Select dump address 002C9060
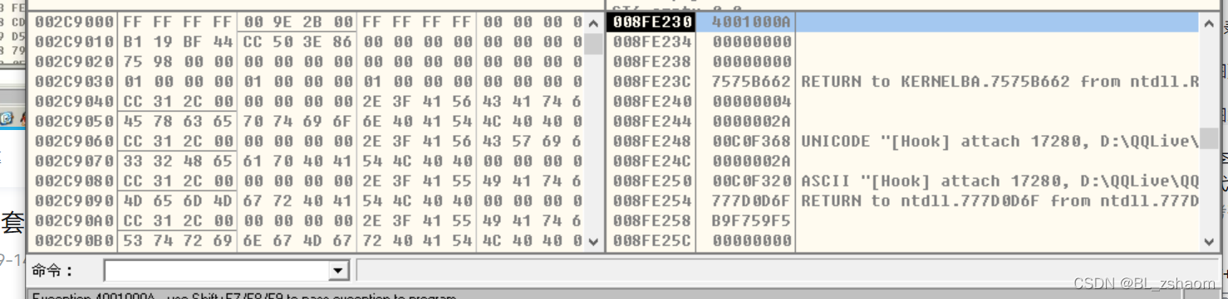This screenshot has height=299, width=1228. (74, 141)
